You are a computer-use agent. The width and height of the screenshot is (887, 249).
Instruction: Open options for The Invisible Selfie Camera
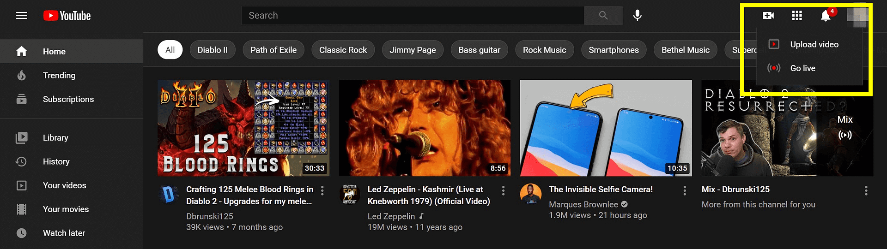[685, 190]
